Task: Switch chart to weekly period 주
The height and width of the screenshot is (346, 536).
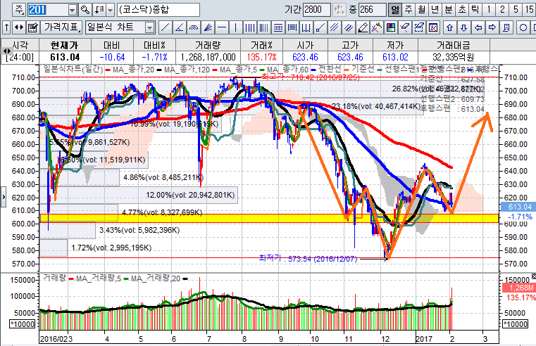Action: click(x=409, y=10)
